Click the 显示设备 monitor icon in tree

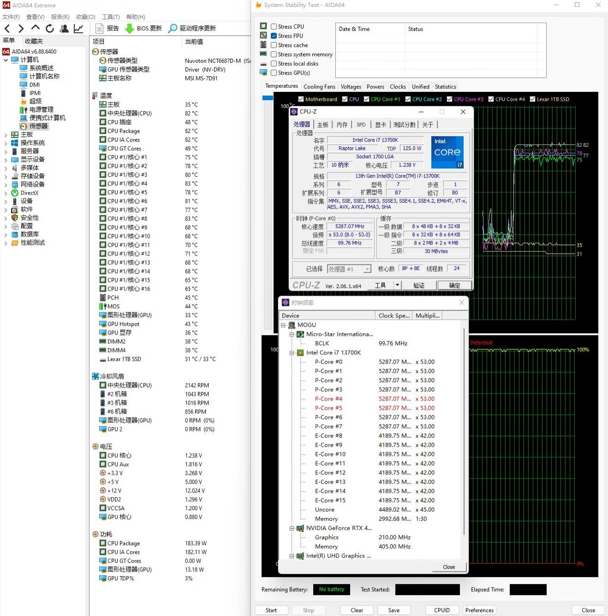coord(15,160)
